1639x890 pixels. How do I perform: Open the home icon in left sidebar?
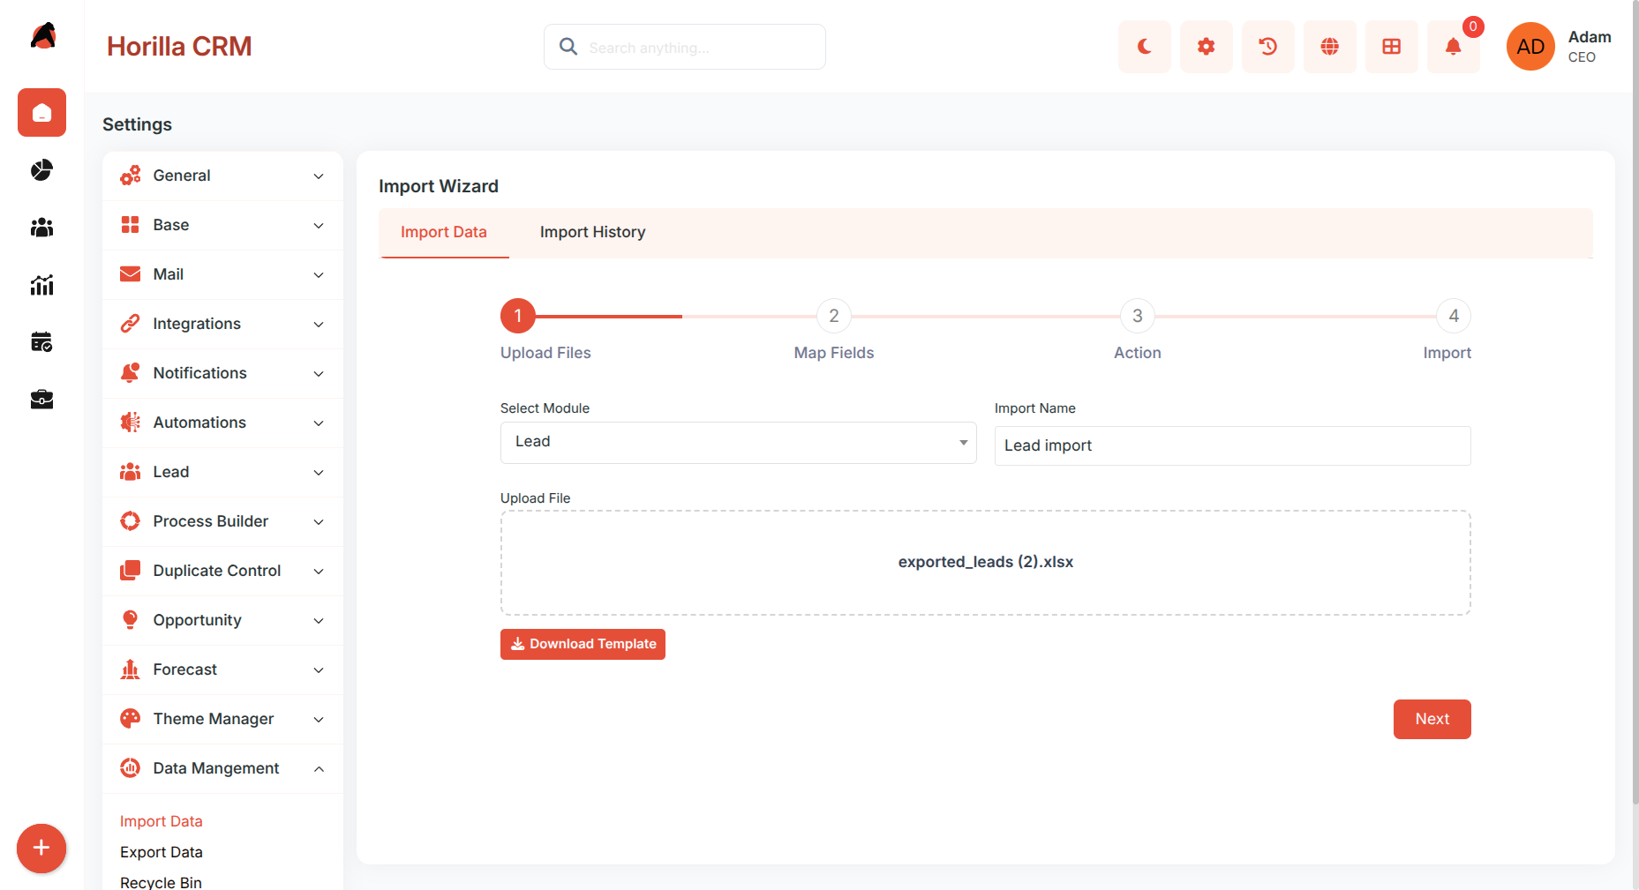pos(41,112)
